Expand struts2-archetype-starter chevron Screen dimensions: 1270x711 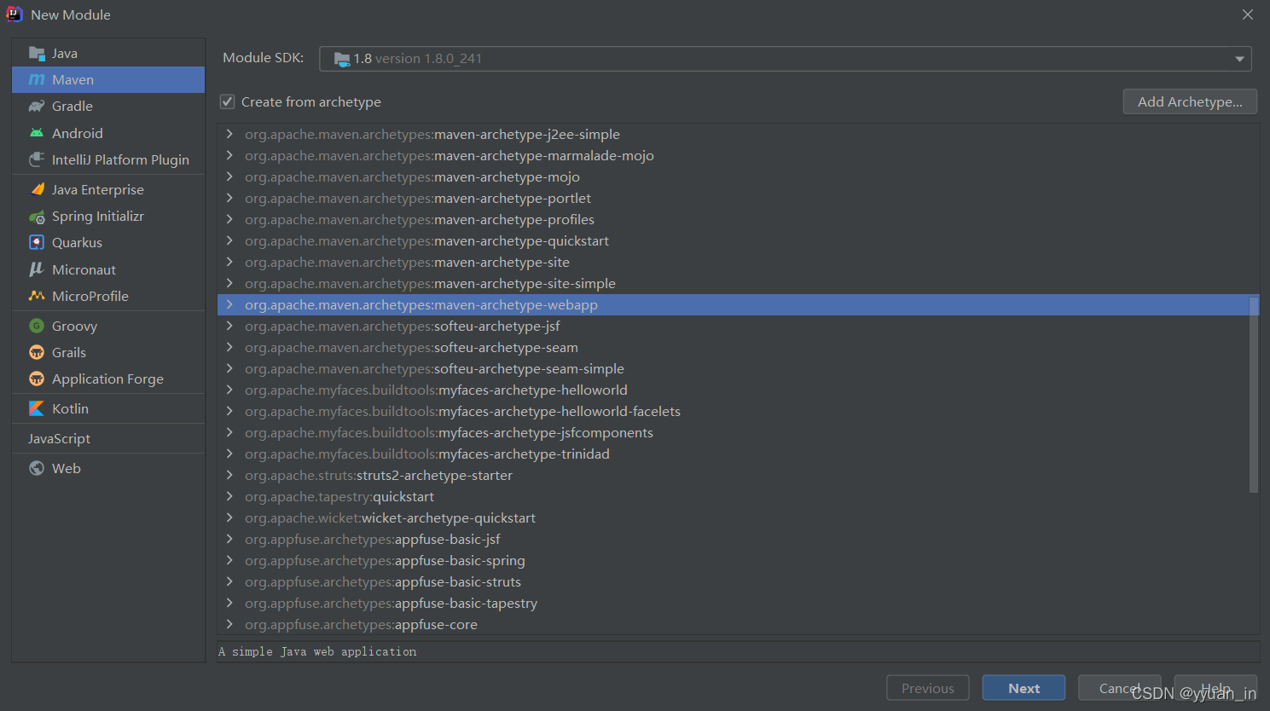pos(229,475)
